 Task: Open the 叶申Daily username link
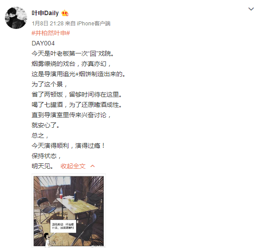tap(45, 13)
